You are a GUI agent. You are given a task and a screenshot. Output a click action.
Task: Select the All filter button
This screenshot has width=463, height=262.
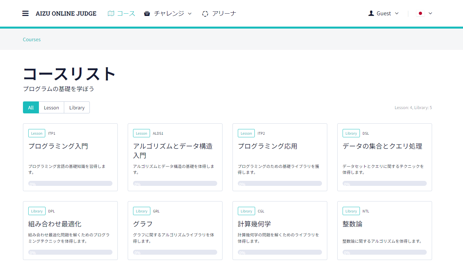pos(31,107)
